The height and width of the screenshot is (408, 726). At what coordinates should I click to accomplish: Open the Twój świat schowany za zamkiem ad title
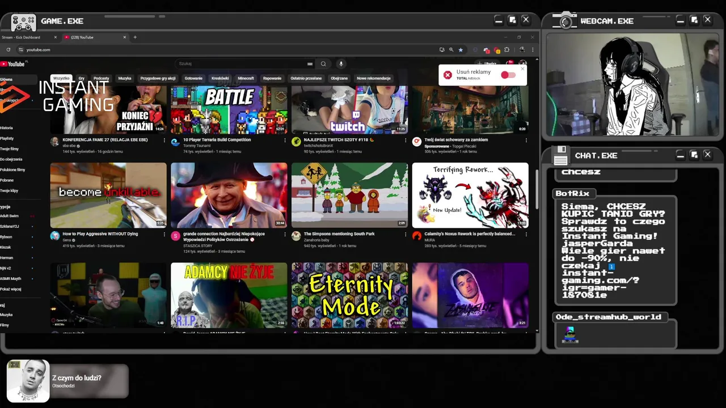[456, 140]
